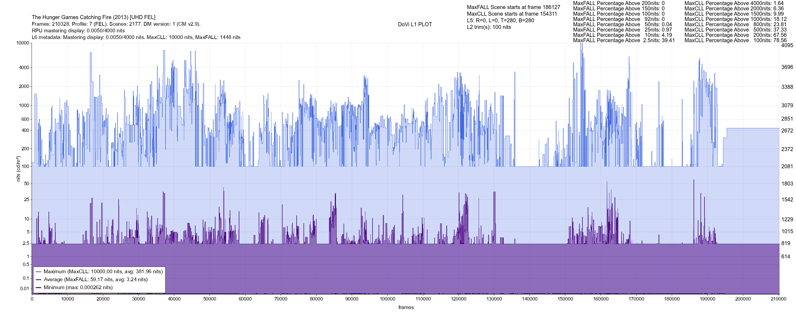Click the 150000 tick on the frames axis
The height and width of the screenshot is (318, 796).
pos(565,299)
